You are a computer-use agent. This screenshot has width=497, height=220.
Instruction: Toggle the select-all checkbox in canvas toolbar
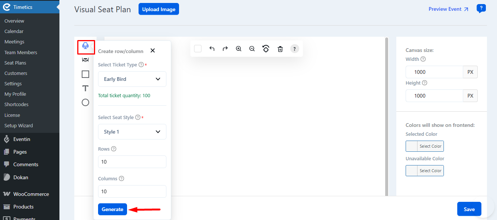click(198, 49)
